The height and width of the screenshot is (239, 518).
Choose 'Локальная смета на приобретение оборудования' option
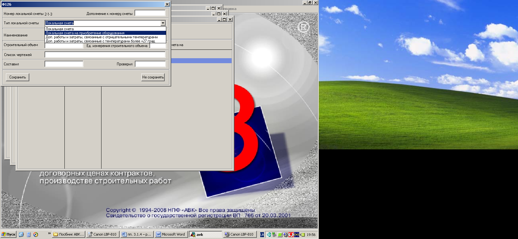pos(105,33)
